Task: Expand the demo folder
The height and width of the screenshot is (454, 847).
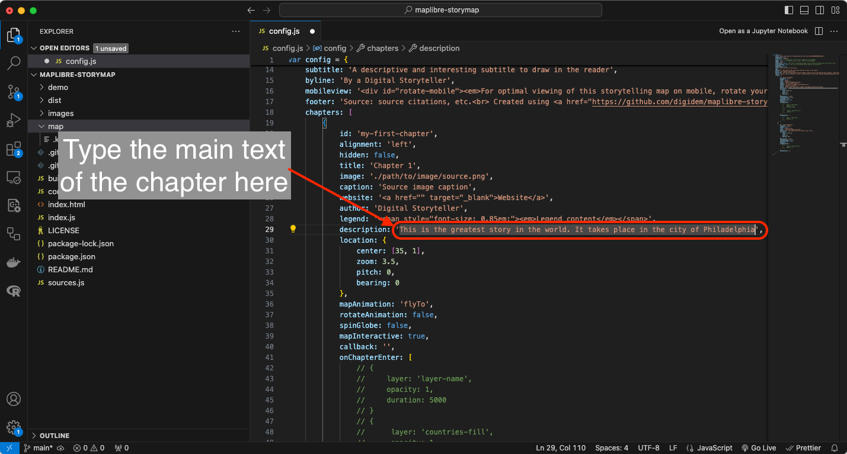Action: [58, 87]
